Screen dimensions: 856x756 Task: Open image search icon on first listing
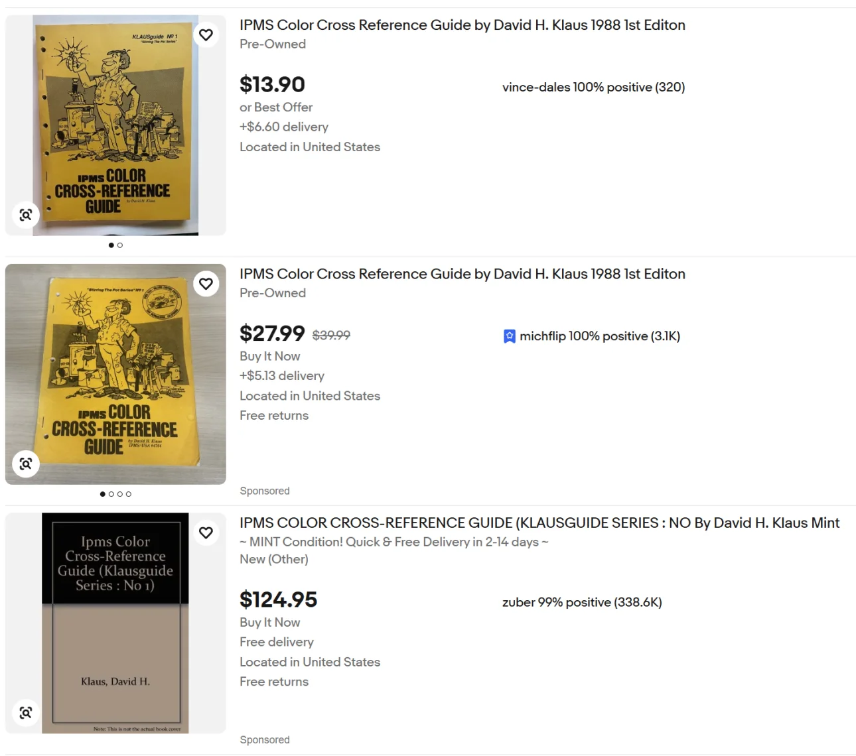(x=26, y=215)
